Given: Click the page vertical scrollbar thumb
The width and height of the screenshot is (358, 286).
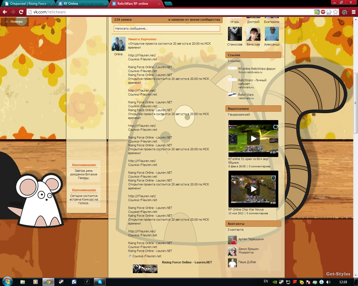Looking at the screenshot, I should (355, 103).
